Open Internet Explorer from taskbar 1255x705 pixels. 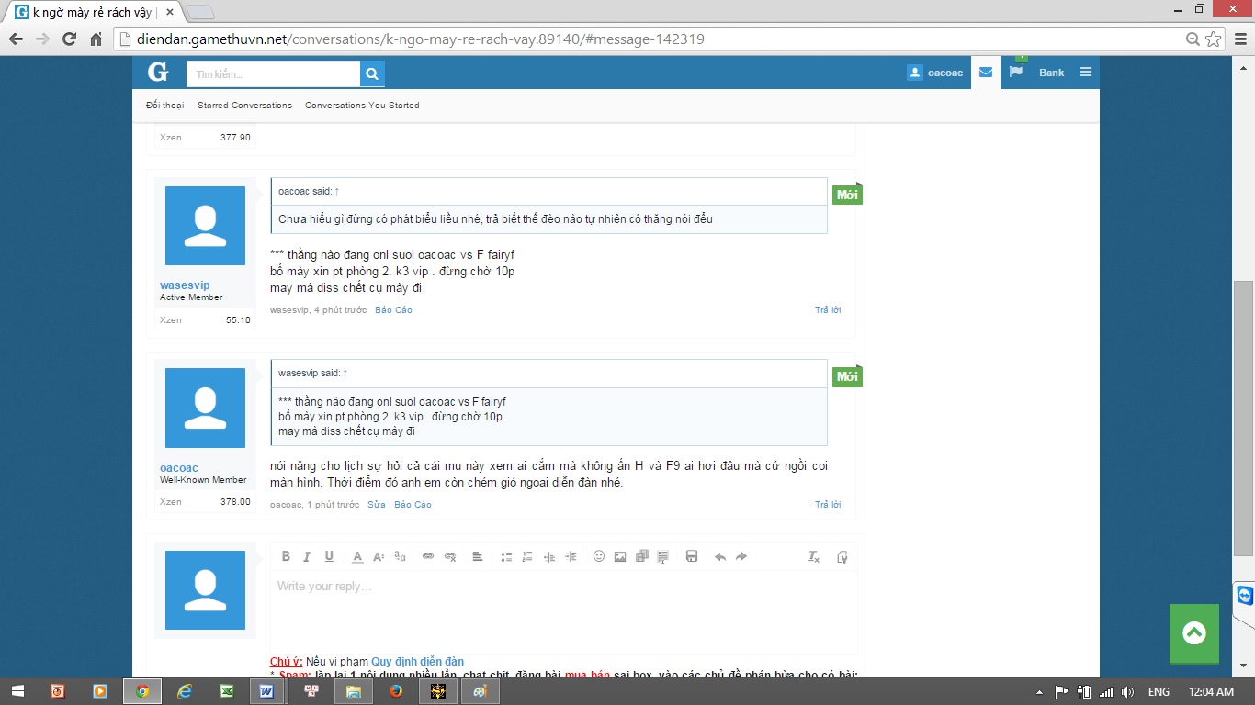coord(185,691)
